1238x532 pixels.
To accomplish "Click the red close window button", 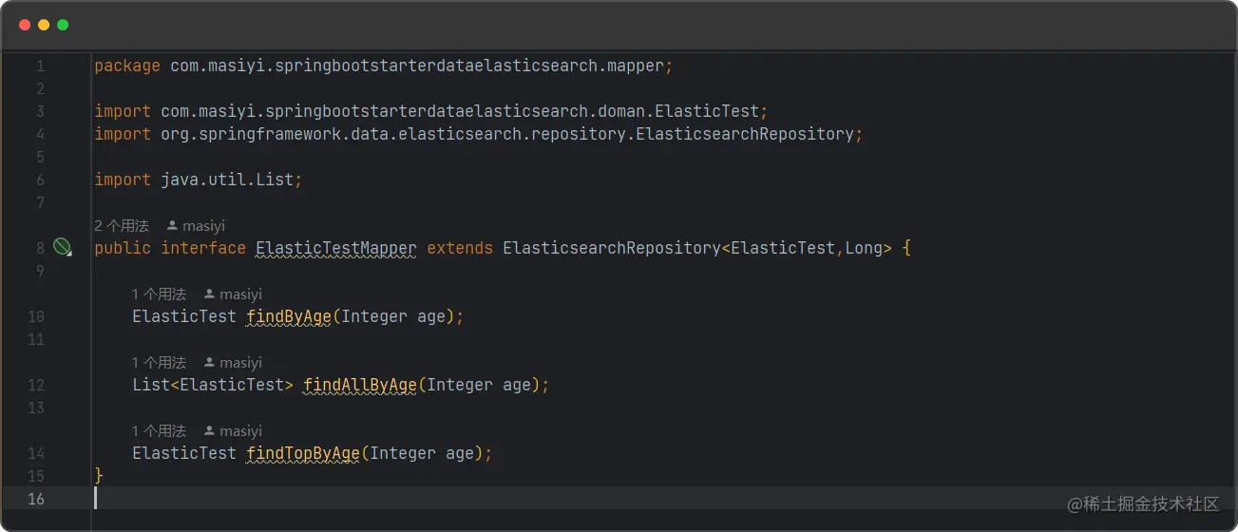I will (25, 25).
